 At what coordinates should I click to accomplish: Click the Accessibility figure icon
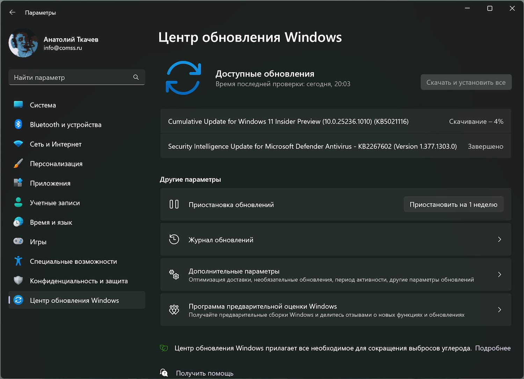(x=18, y=261)
